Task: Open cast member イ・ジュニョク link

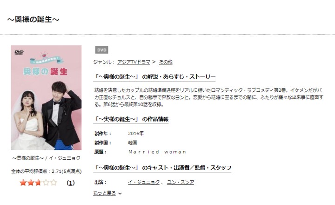Action: pos(144,182)
